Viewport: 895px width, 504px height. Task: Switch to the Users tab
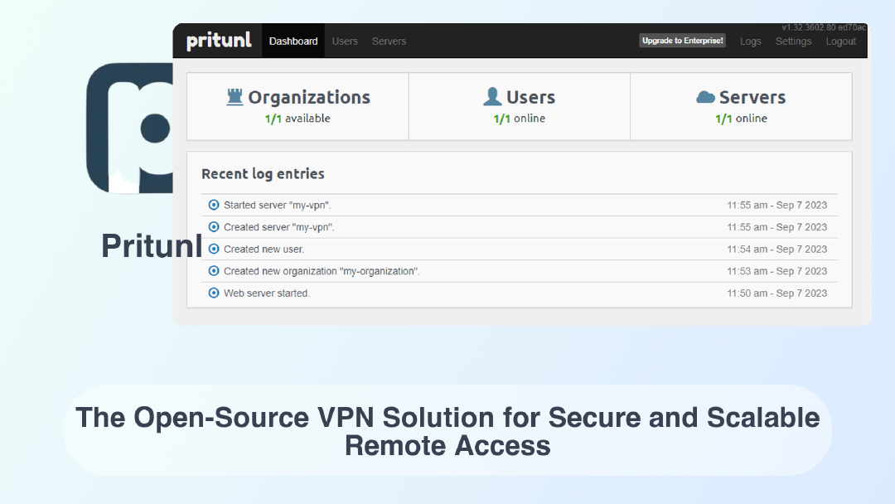(x=345, y=41)
